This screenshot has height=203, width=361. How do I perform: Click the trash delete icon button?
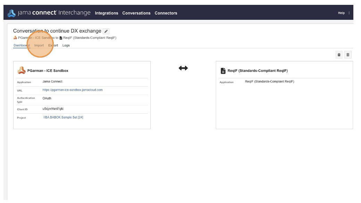click(348, 55)
